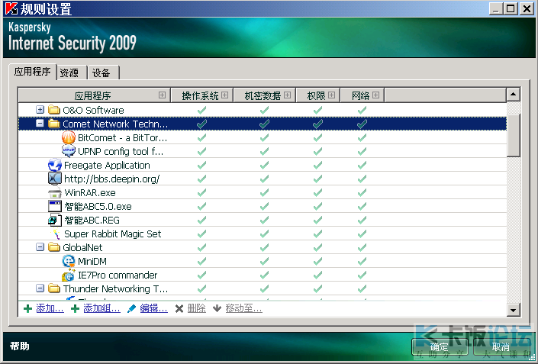Image resolution: width=538 pixels, height=364 pixels.
Task: Toggle 操作系统 checkmark for BitComet row
Action: click(x=201, y=137)
